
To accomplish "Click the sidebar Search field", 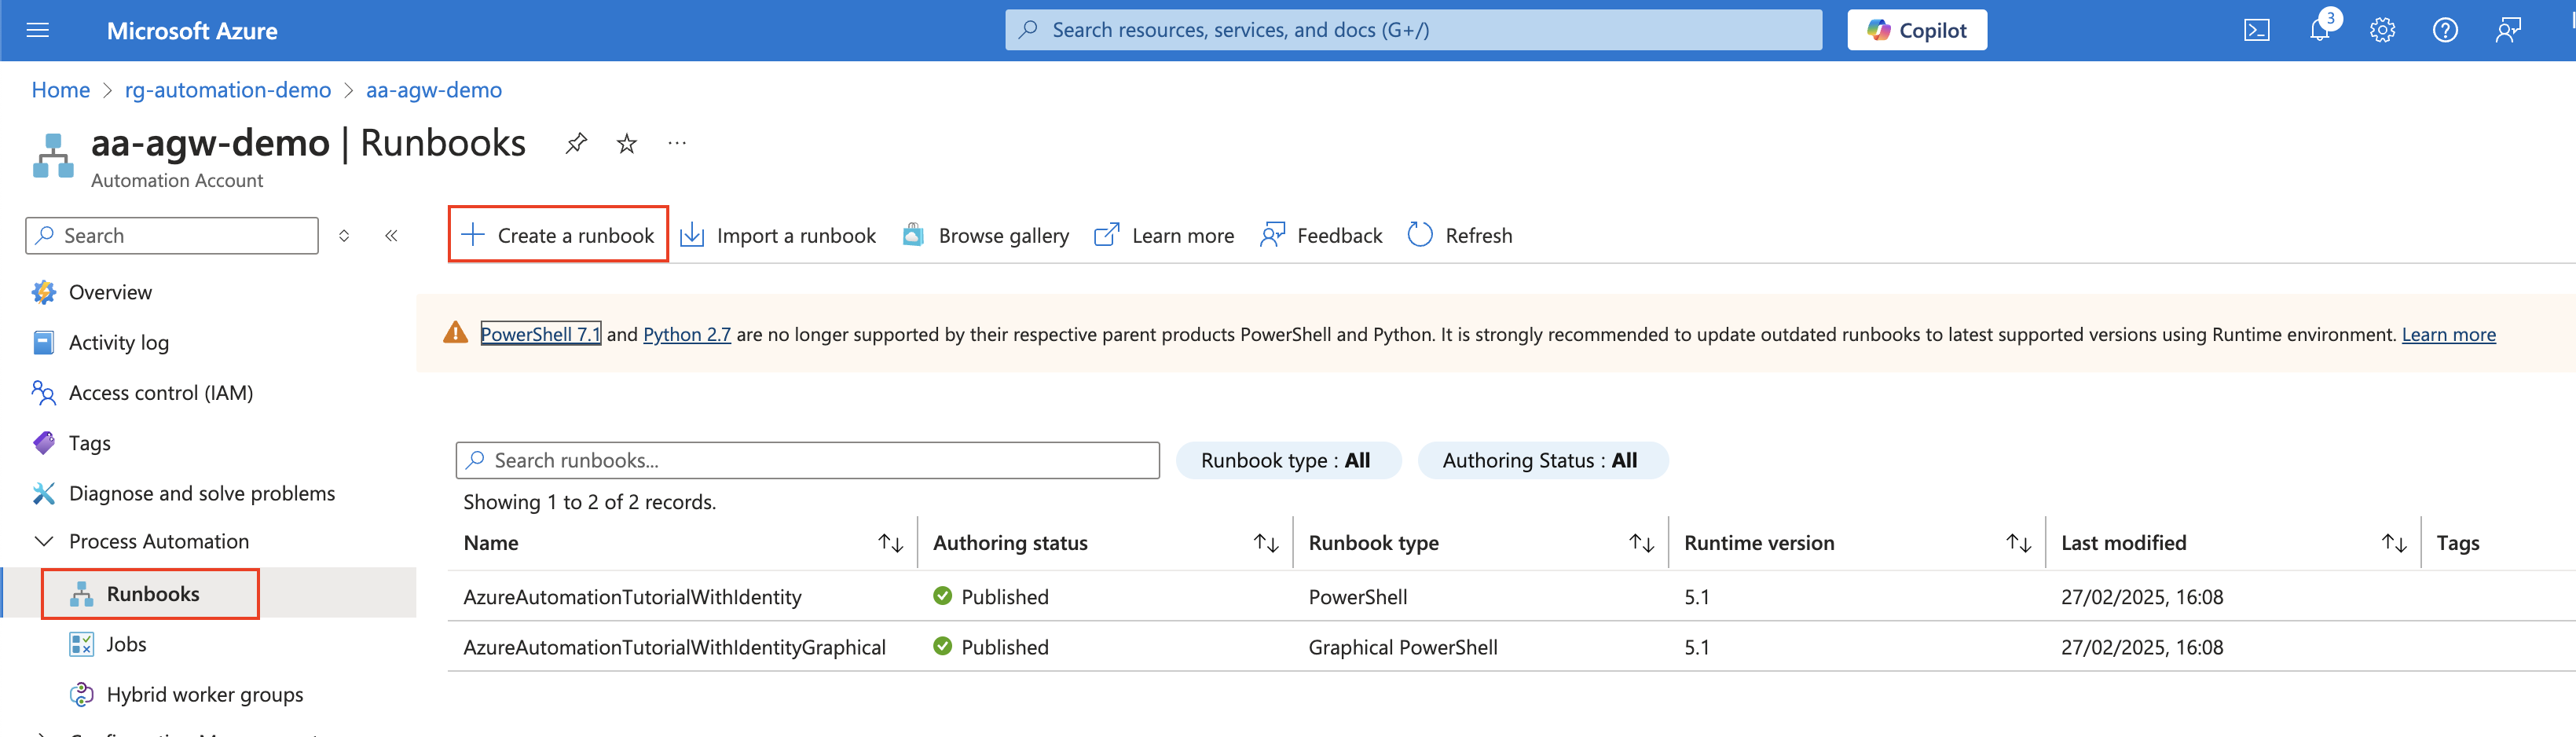I will click(172, 236).
